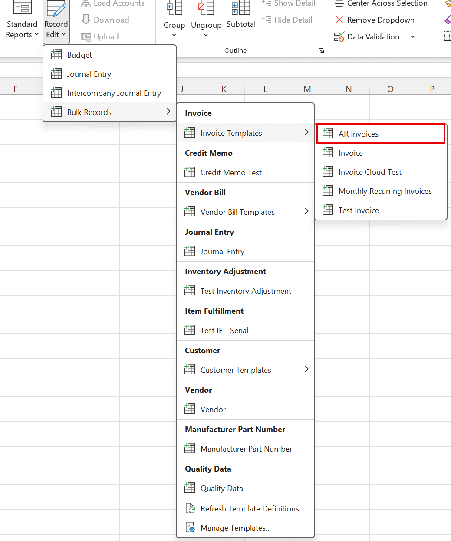Image resolution: width=451 pixels, height=541 pixels.
Task: Select Quality Data template
Action: [245, 488]
